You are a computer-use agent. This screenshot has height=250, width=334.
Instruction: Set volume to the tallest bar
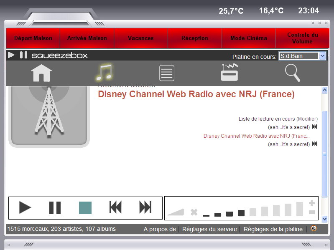(x=300, y=209)
